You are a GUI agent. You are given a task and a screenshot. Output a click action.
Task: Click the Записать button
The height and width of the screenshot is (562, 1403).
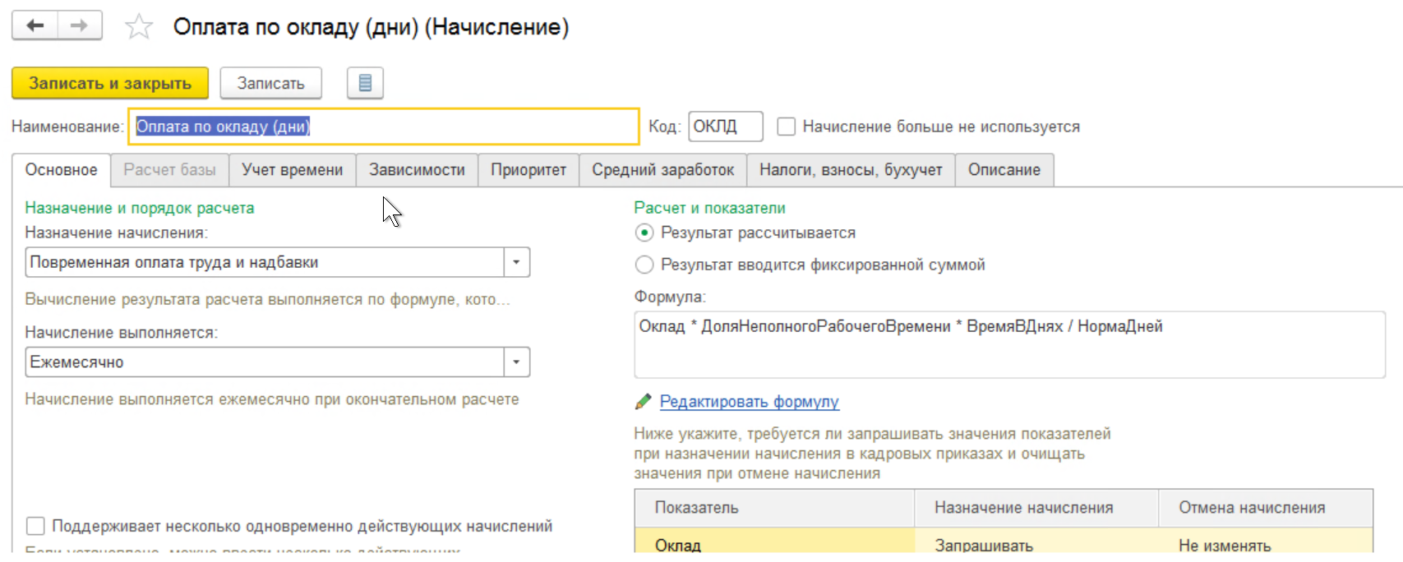pyautogui.click(x=271, y=83)
